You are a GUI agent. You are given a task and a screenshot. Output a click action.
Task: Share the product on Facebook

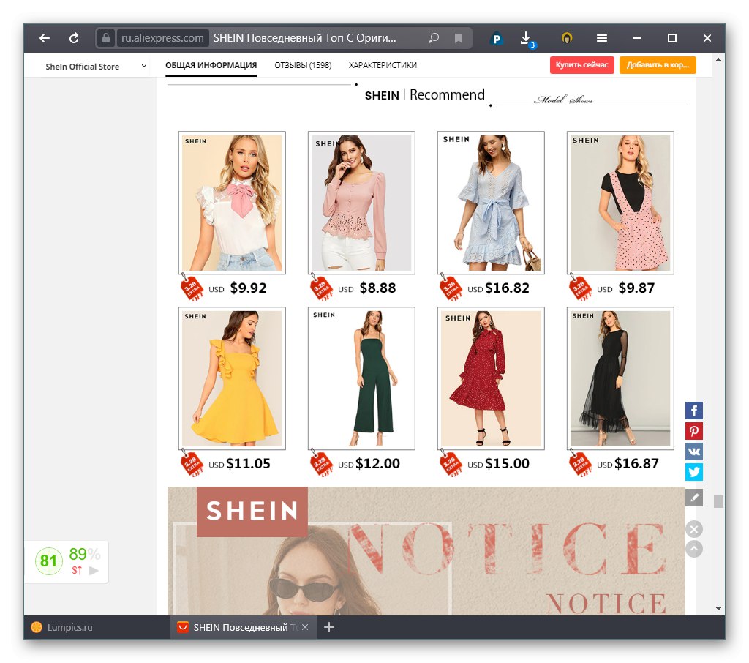pos(694,410)
